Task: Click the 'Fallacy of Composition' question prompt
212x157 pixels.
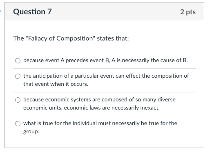Action: [71, 38]
